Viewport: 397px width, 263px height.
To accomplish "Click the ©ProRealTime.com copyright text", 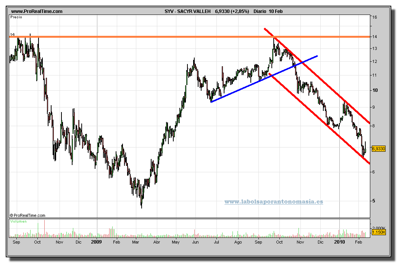I will [x=27, y=215].
